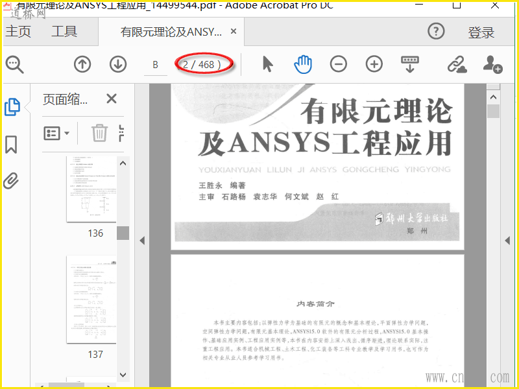The height and width of the screenshot is (389, 519).
Task: Open the bookmarks panel
Action: pos(11,145)
